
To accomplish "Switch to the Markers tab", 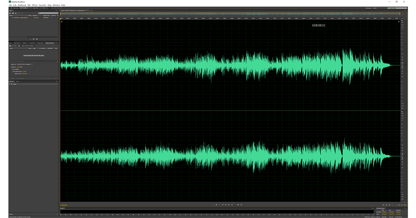I will tap(25, 43).
